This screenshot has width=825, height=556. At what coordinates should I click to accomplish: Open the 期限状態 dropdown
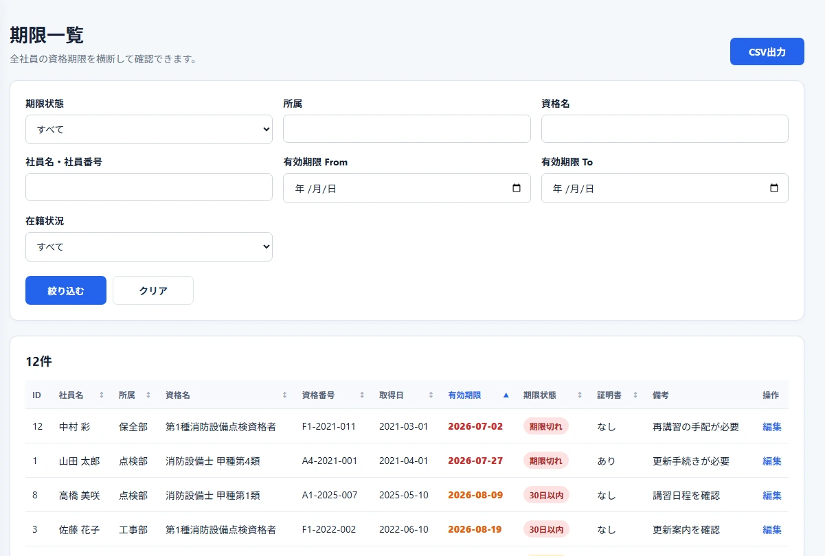[x=149, y=129]
